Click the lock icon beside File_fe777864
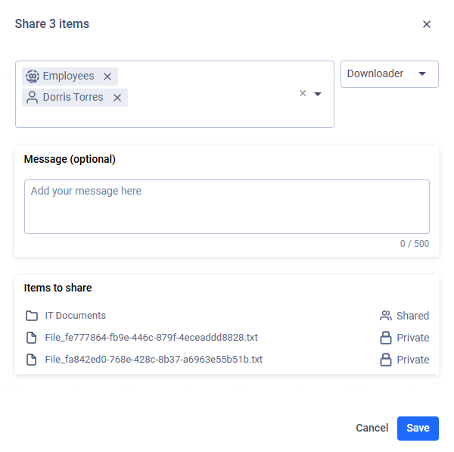The height and width of the screenshot is (452, 454). click(x=386, y=338)
